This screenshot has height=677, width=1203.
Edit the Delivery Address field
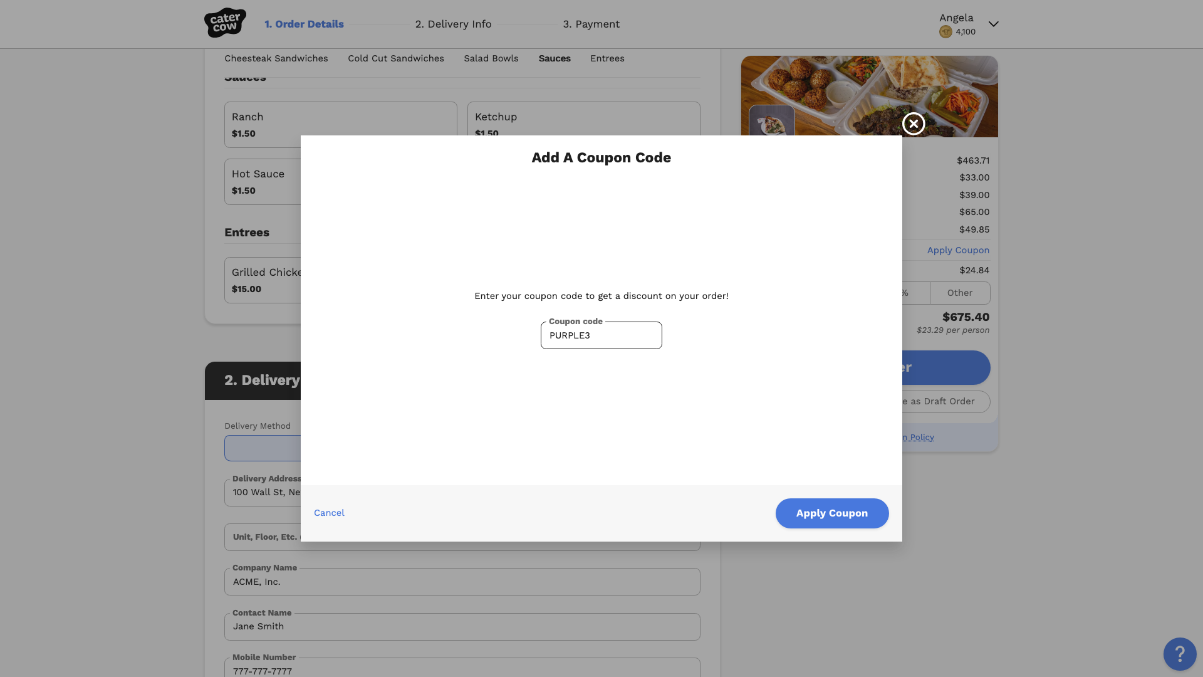click(x=263, y=493)
